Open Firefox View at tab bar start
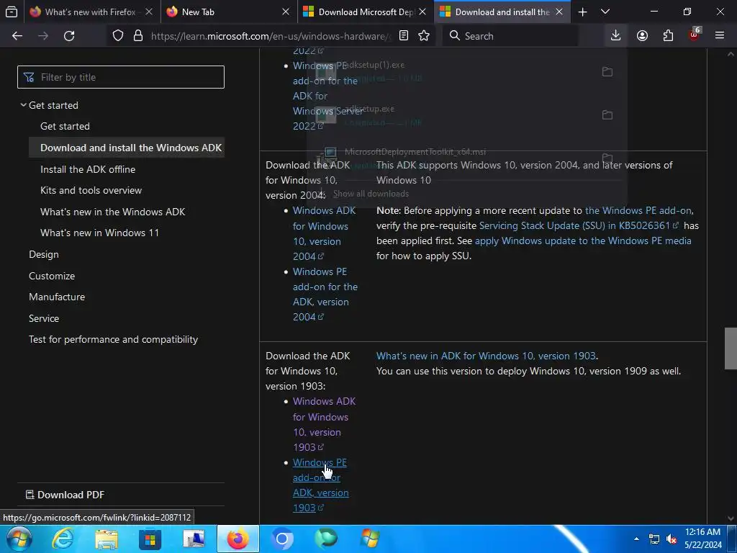Screen dimensions: 737x553 [12, 12]
